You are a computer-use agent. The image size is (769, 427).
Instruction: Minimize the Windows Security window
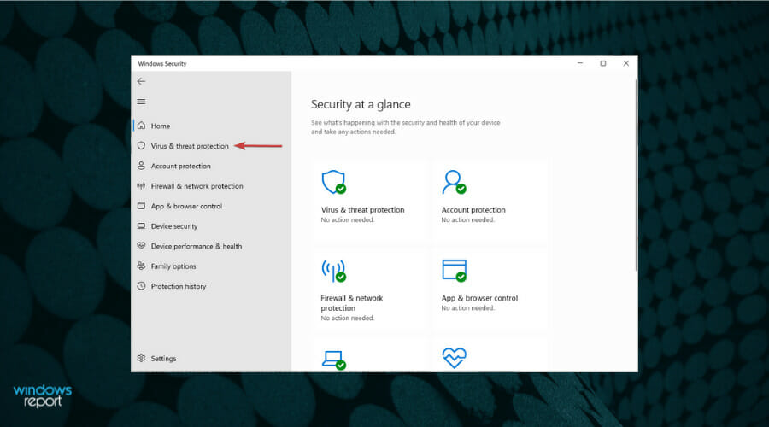tap(580, 63)
